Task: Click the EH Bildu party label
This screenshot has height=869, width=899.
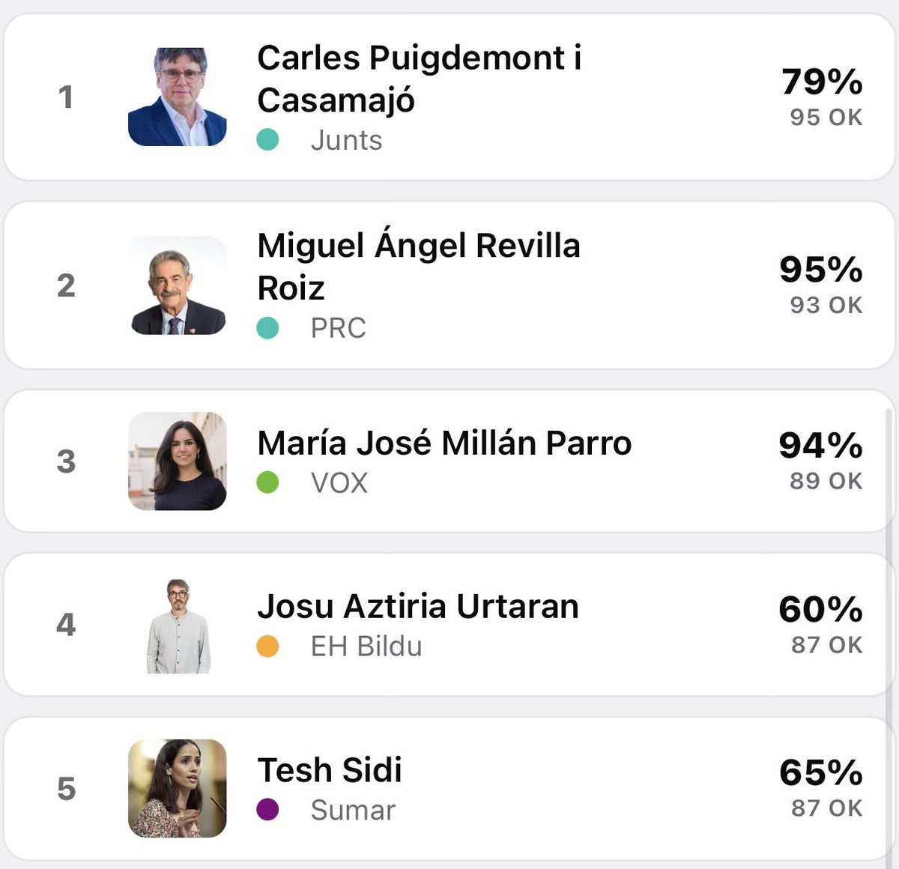Action: click(x=366, y=646)
